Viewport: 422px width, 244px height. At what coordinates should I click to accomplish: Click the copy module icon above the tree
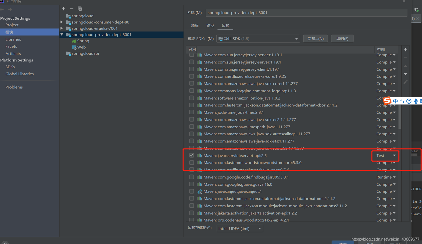coord(80,8)
